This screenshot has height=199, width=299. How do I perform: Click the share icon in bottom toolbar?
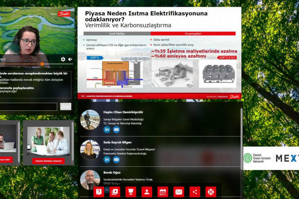(195, 192)
